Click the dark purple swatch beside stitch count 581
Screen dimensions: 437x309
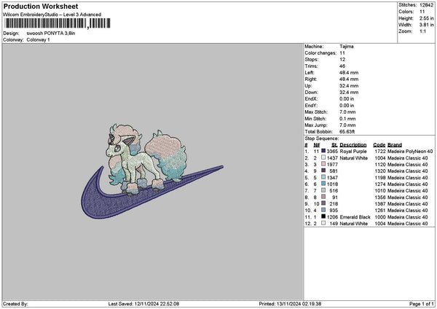[x=323, y=171]
